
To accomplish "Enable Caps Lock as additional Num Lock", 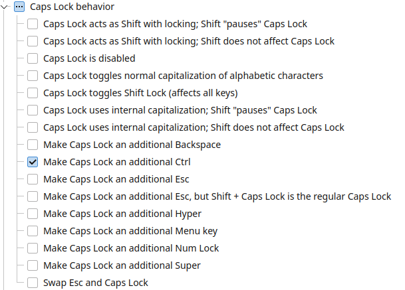I will coord(33,249).
